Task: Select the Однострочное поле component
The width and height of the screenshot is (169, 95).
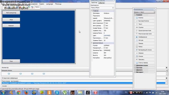Action: point(144,31)
